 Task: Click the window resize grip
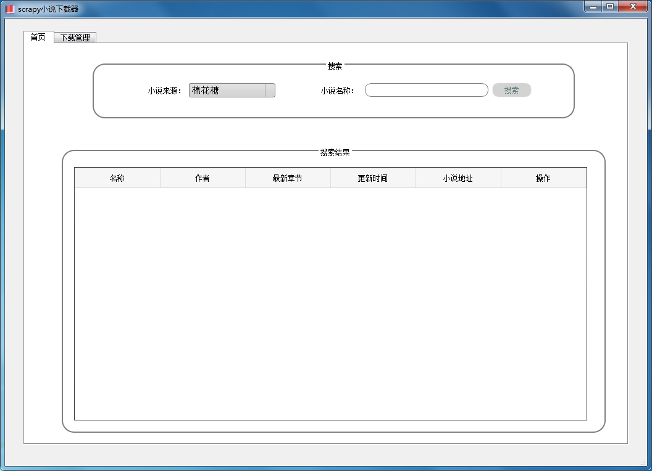point(644,463)
